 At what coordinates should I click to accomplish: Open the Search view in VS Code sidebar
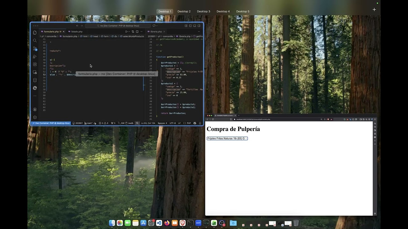click(35, 40)
